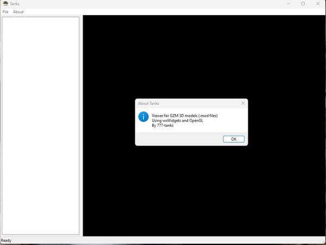Image resolution: width=326 pixels, height=245 pixels.
Task: Click the Ready status bar text
Action: point(6,241)
